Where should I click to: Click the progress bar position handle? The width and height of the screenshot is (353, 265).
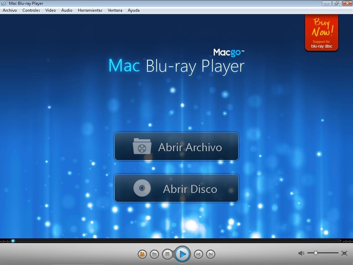13,241
